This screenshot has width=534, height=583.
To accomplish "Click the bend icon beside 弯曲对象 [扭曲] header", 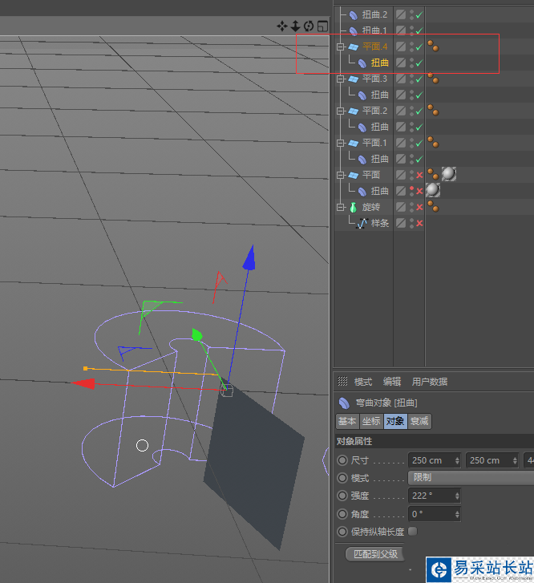I will [344, 403].
